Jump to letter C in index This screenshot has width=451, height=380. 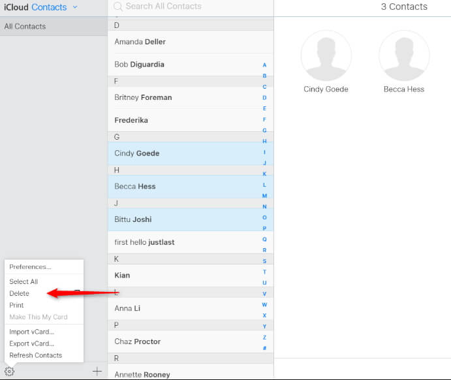click(x=264, y=87)
